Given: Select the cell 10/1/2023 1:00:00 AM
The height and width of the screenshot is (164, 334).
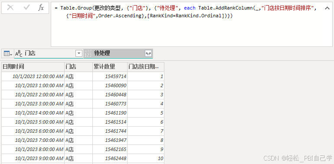Looking at the screenshot, I should point(33,85).
